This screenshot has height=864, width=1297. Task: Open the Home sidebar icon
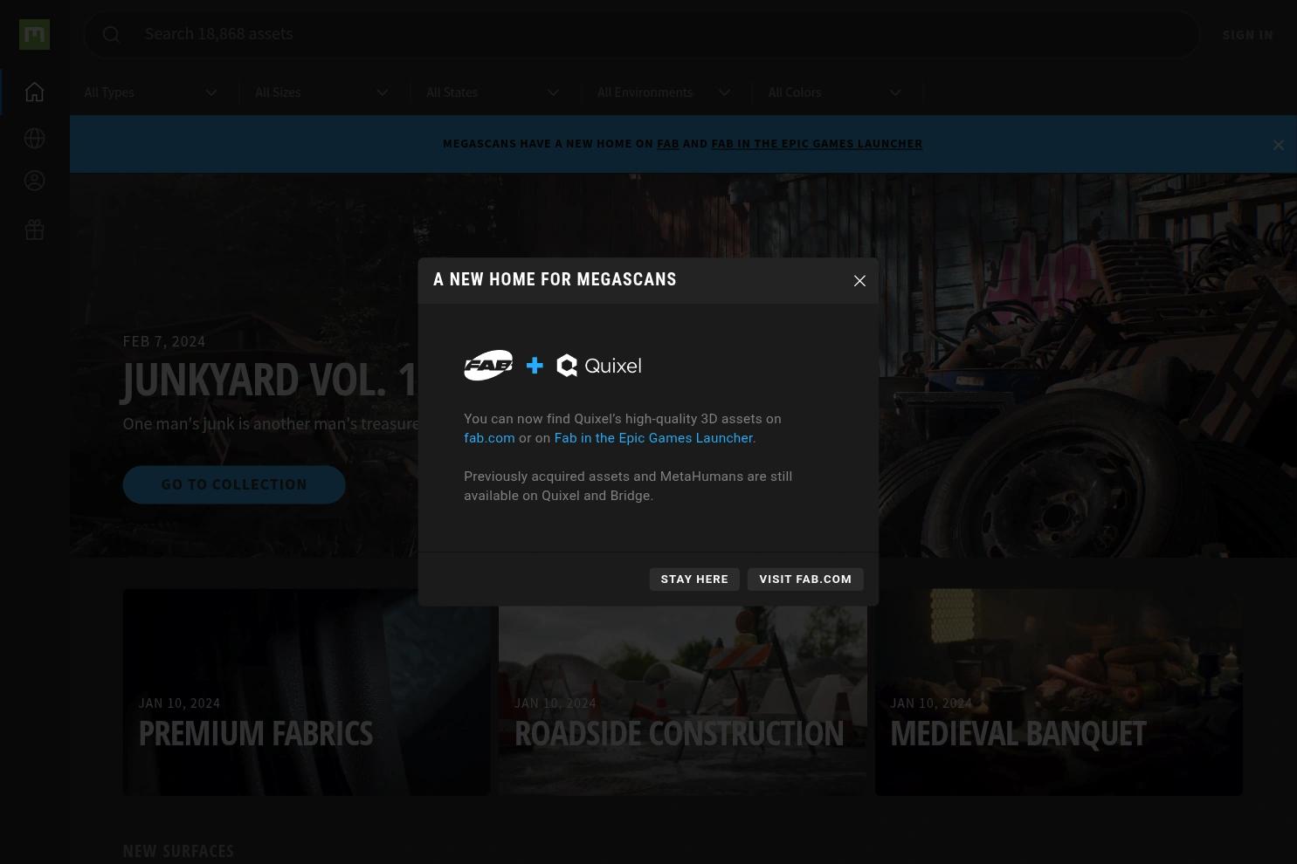tap(34, 92)
